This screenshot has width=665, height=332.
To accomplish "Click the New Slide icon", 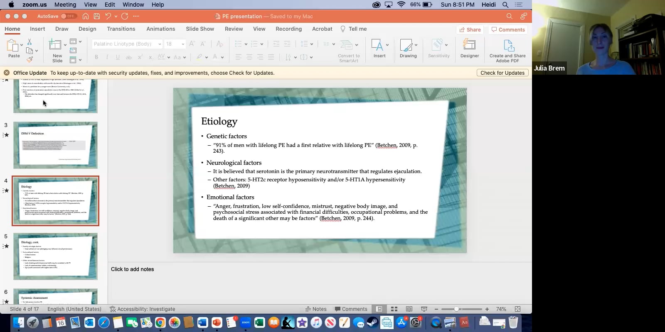I will click(x=55, y=44).
